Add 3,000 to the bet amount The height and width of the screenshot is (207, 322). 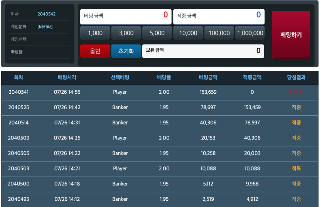[126, 33]
